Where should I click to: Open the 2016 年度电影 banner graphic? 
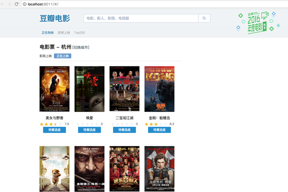tap(258, 23)
